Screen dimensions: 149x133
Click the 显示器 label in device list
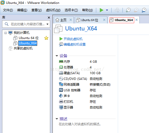[x=68, y=107]
